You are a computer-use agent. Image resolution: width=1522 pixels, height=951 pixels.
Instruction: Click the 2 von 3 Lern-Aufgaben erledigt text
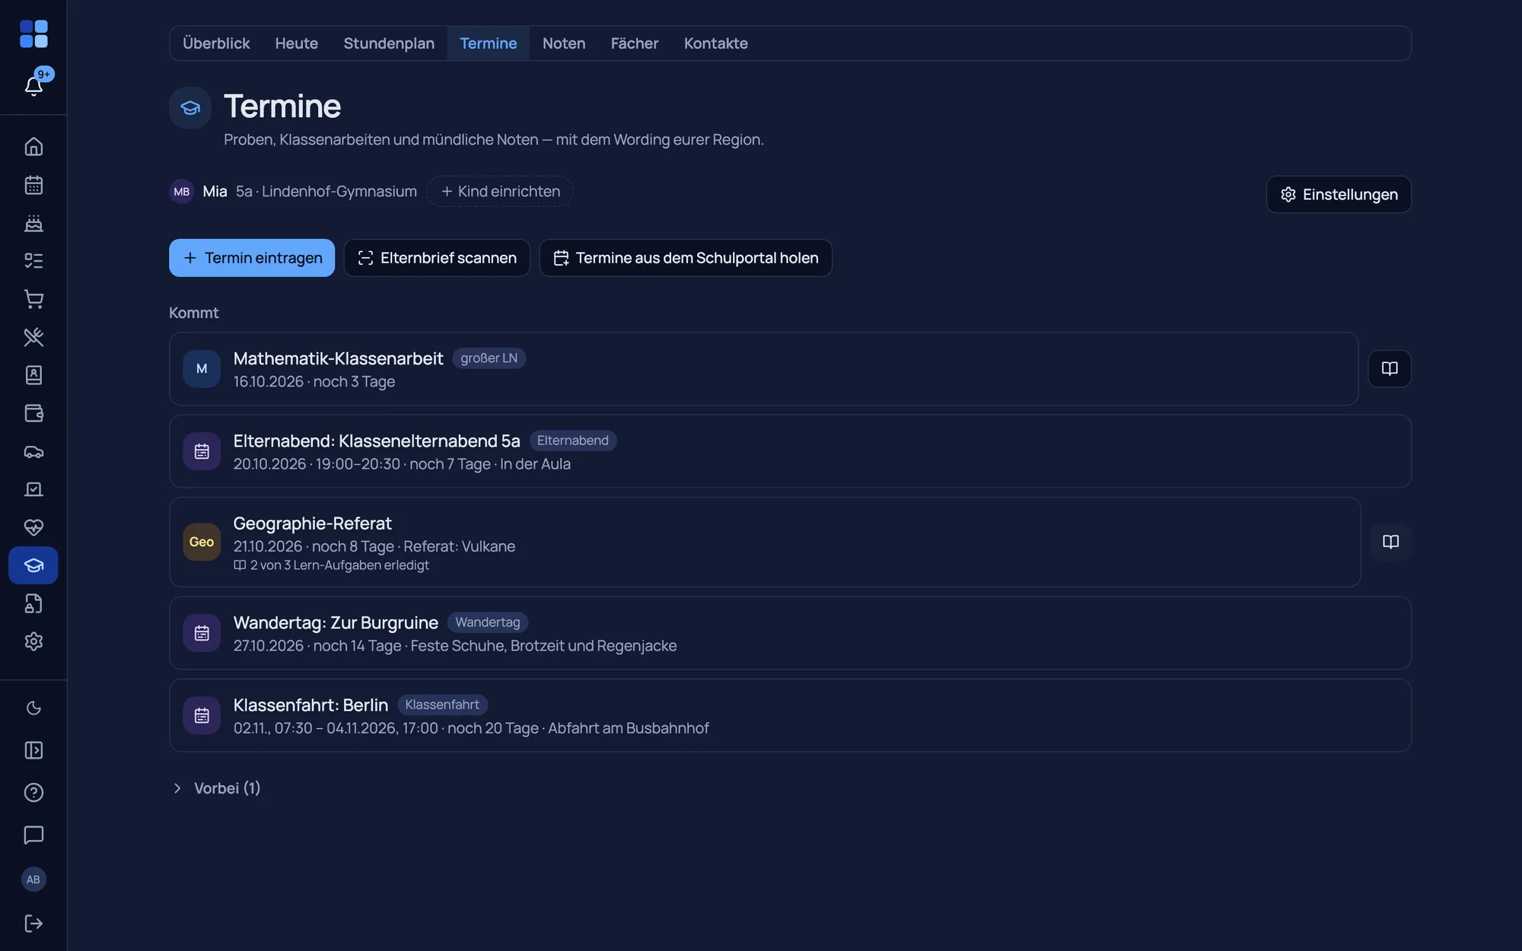pyautogui.click(x=339, y=565)
